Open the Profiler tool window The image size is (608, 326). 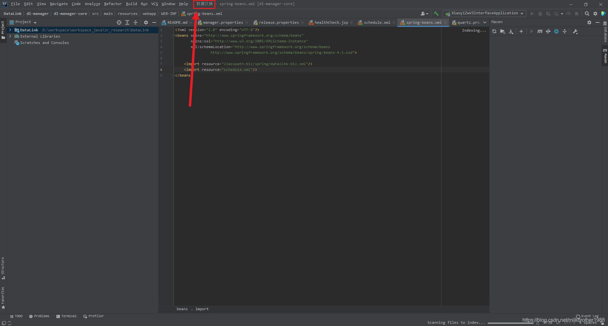[93, 316]
